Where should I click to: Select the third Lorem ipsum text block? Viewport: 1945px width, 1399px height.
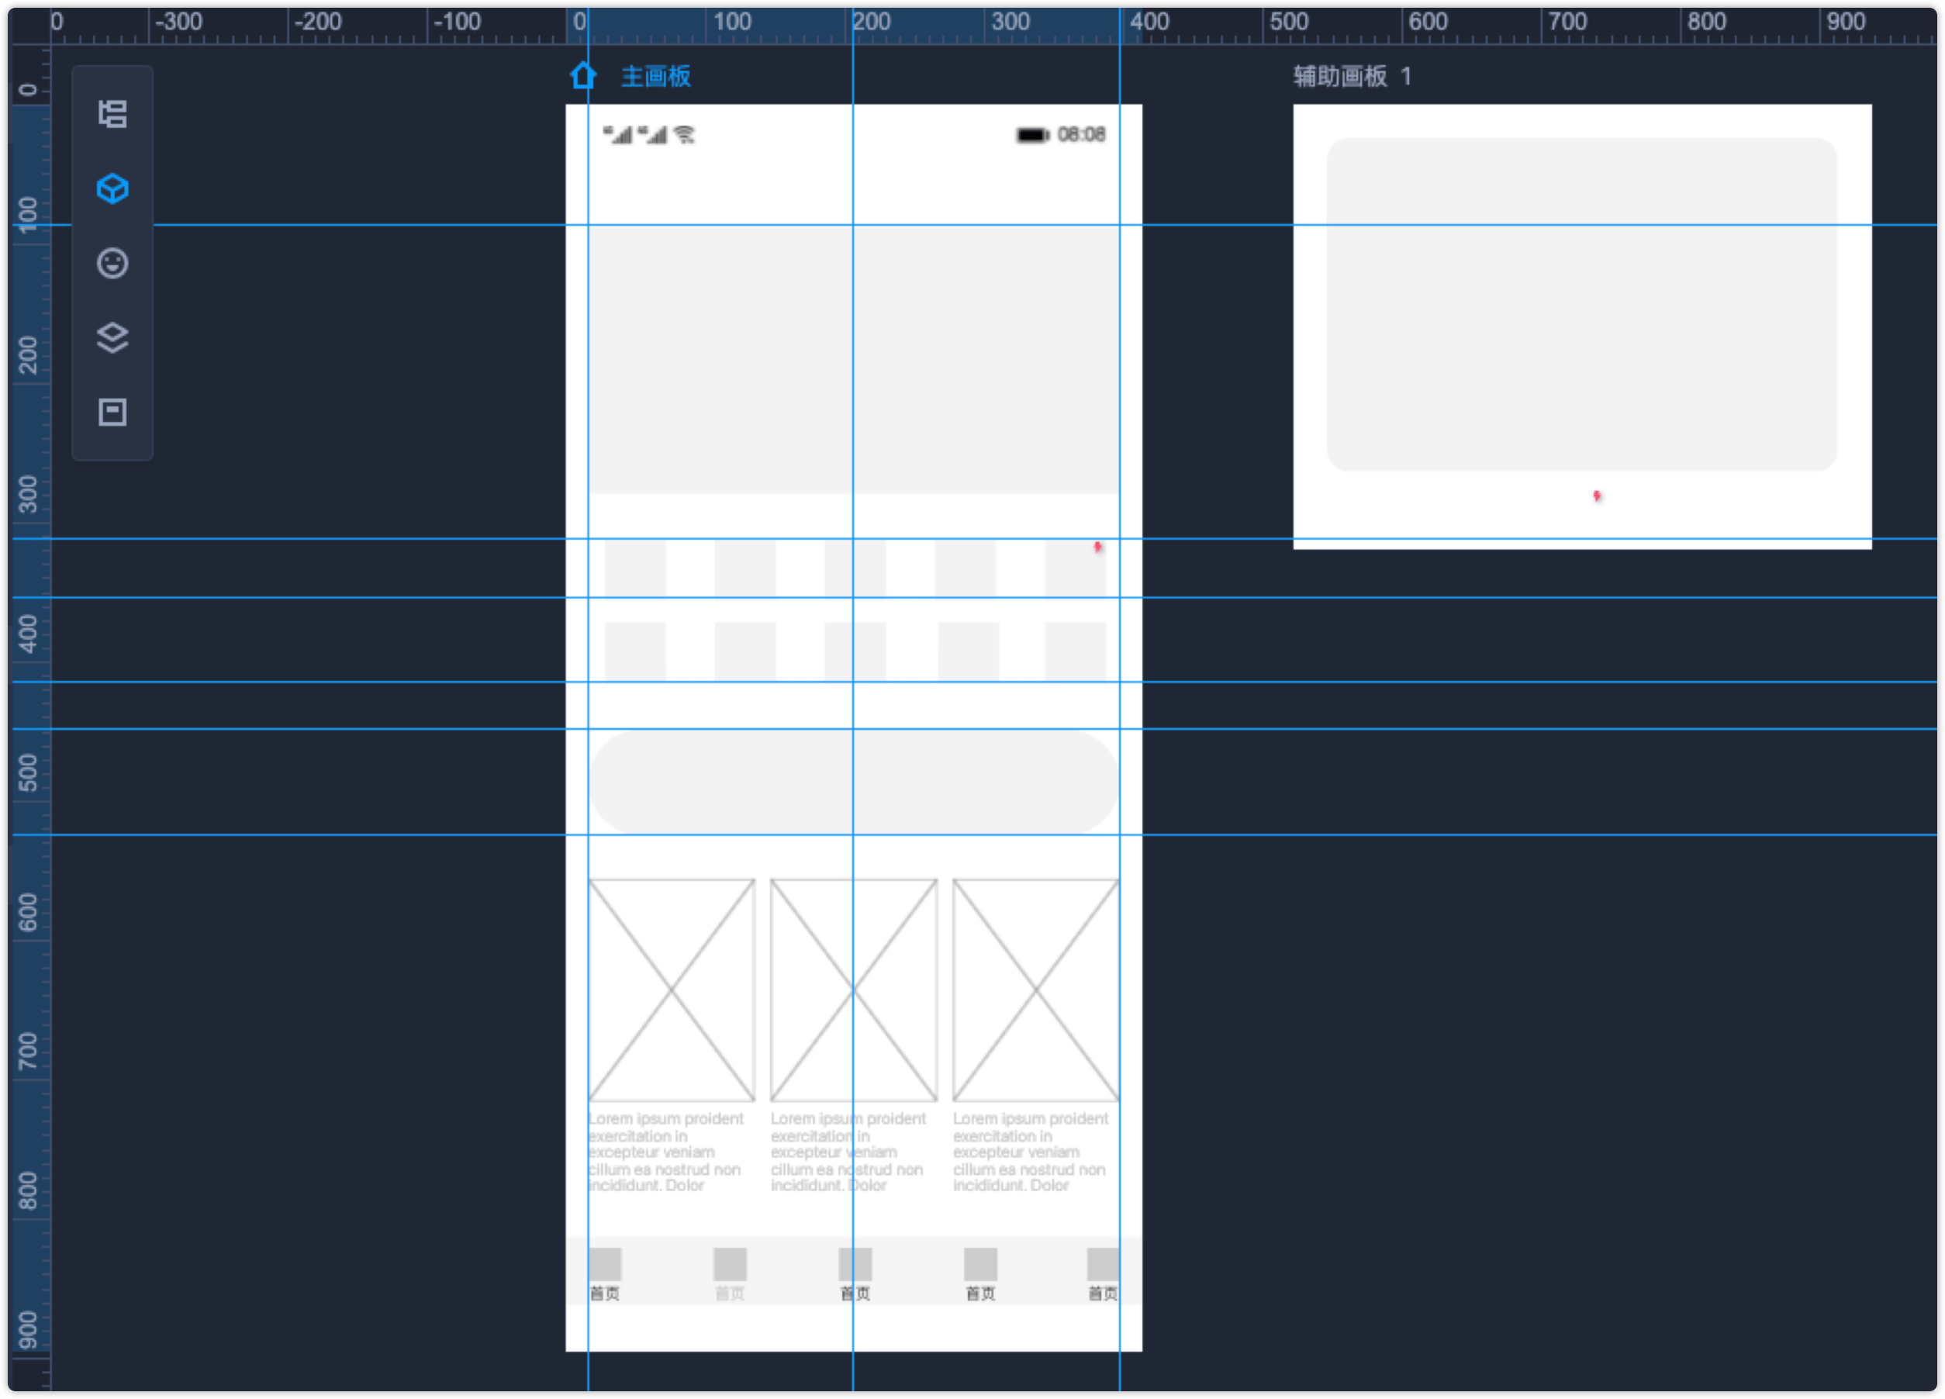coord(1031,1152)
